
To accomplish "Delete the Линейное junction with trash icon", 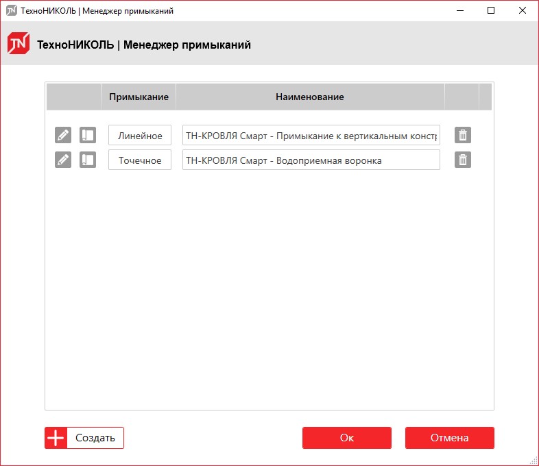I will pos(463,135).
